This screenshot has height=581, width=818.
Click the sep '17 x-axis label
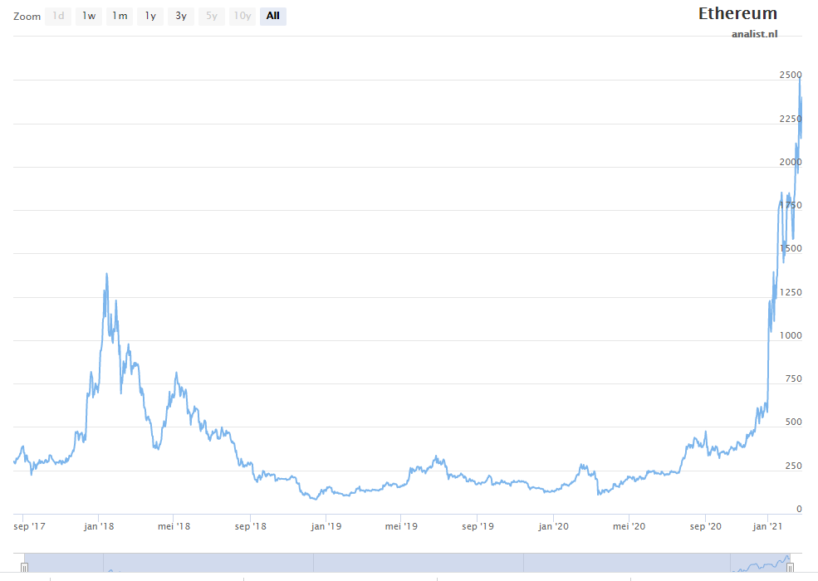29,526
